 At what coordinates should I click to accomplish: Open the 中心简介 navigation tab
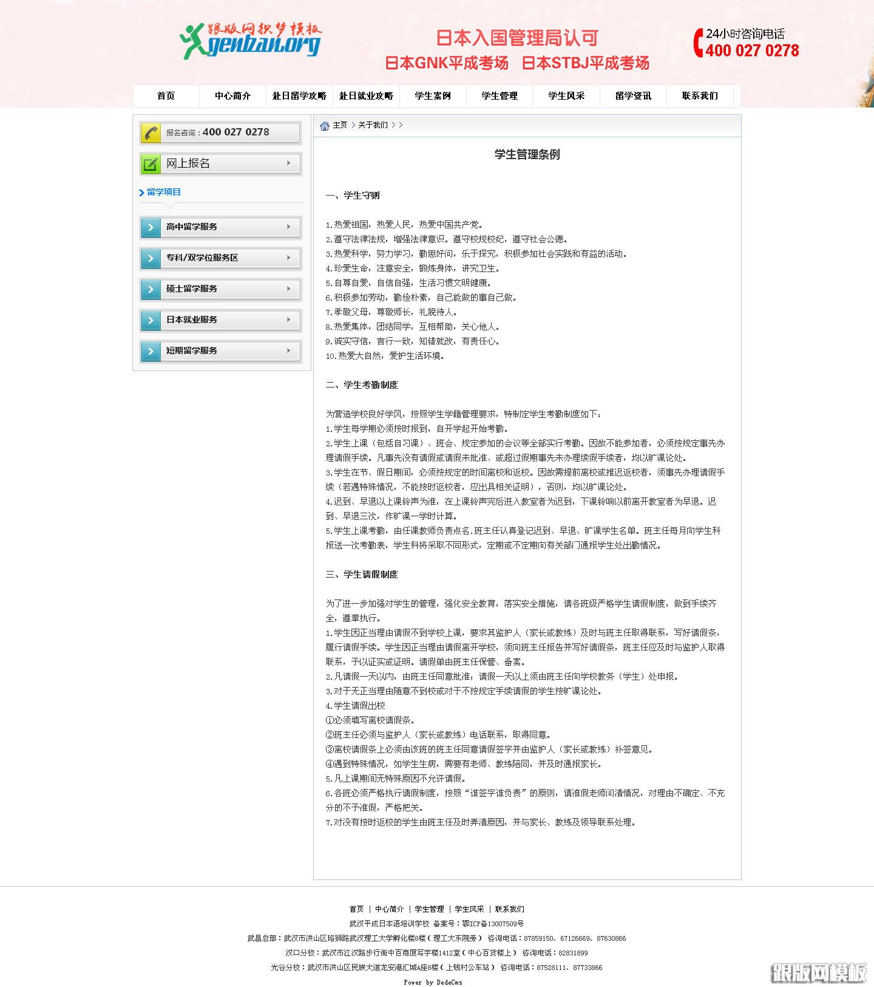[232, 96]
